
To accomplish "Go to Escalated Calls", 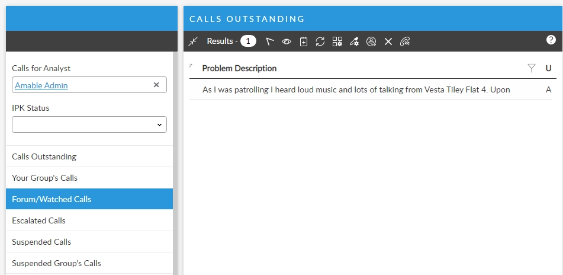I will [x=39, y=220].
